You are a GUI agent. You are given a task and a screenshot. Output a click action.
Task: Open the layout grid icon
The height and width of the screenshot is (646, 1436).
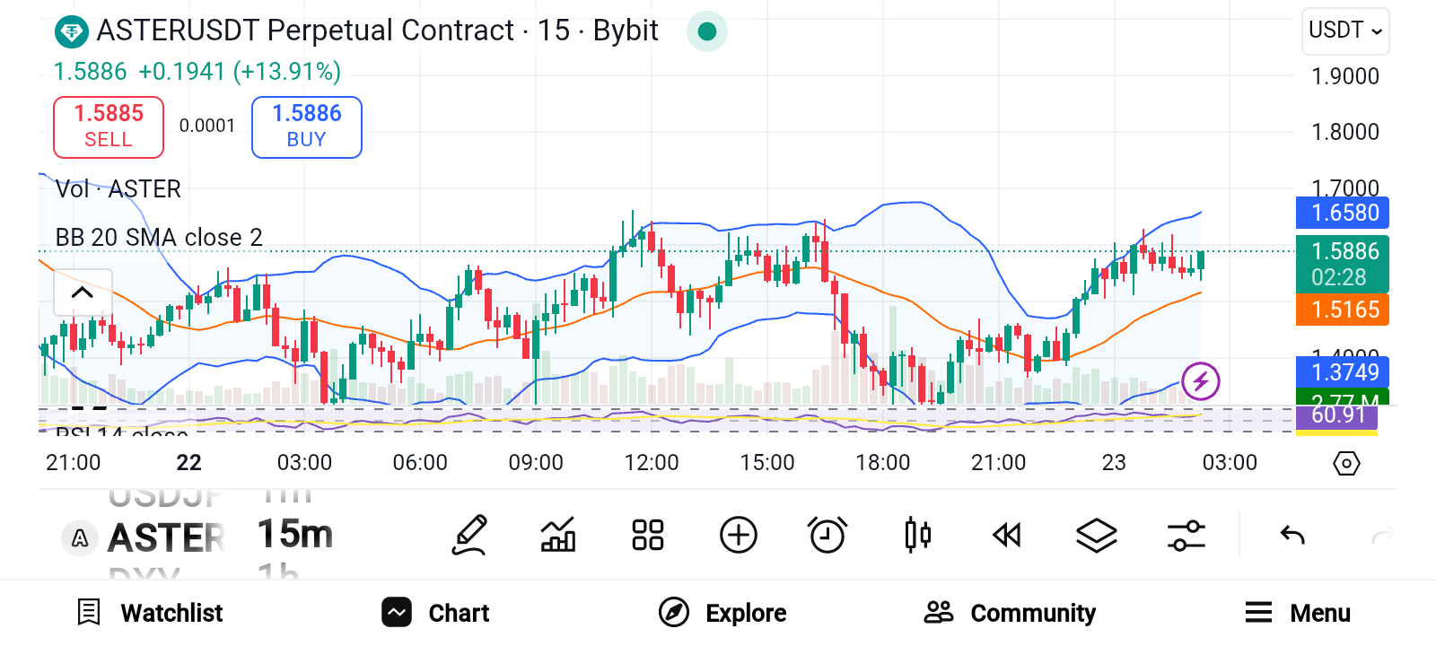coord(647,536)
